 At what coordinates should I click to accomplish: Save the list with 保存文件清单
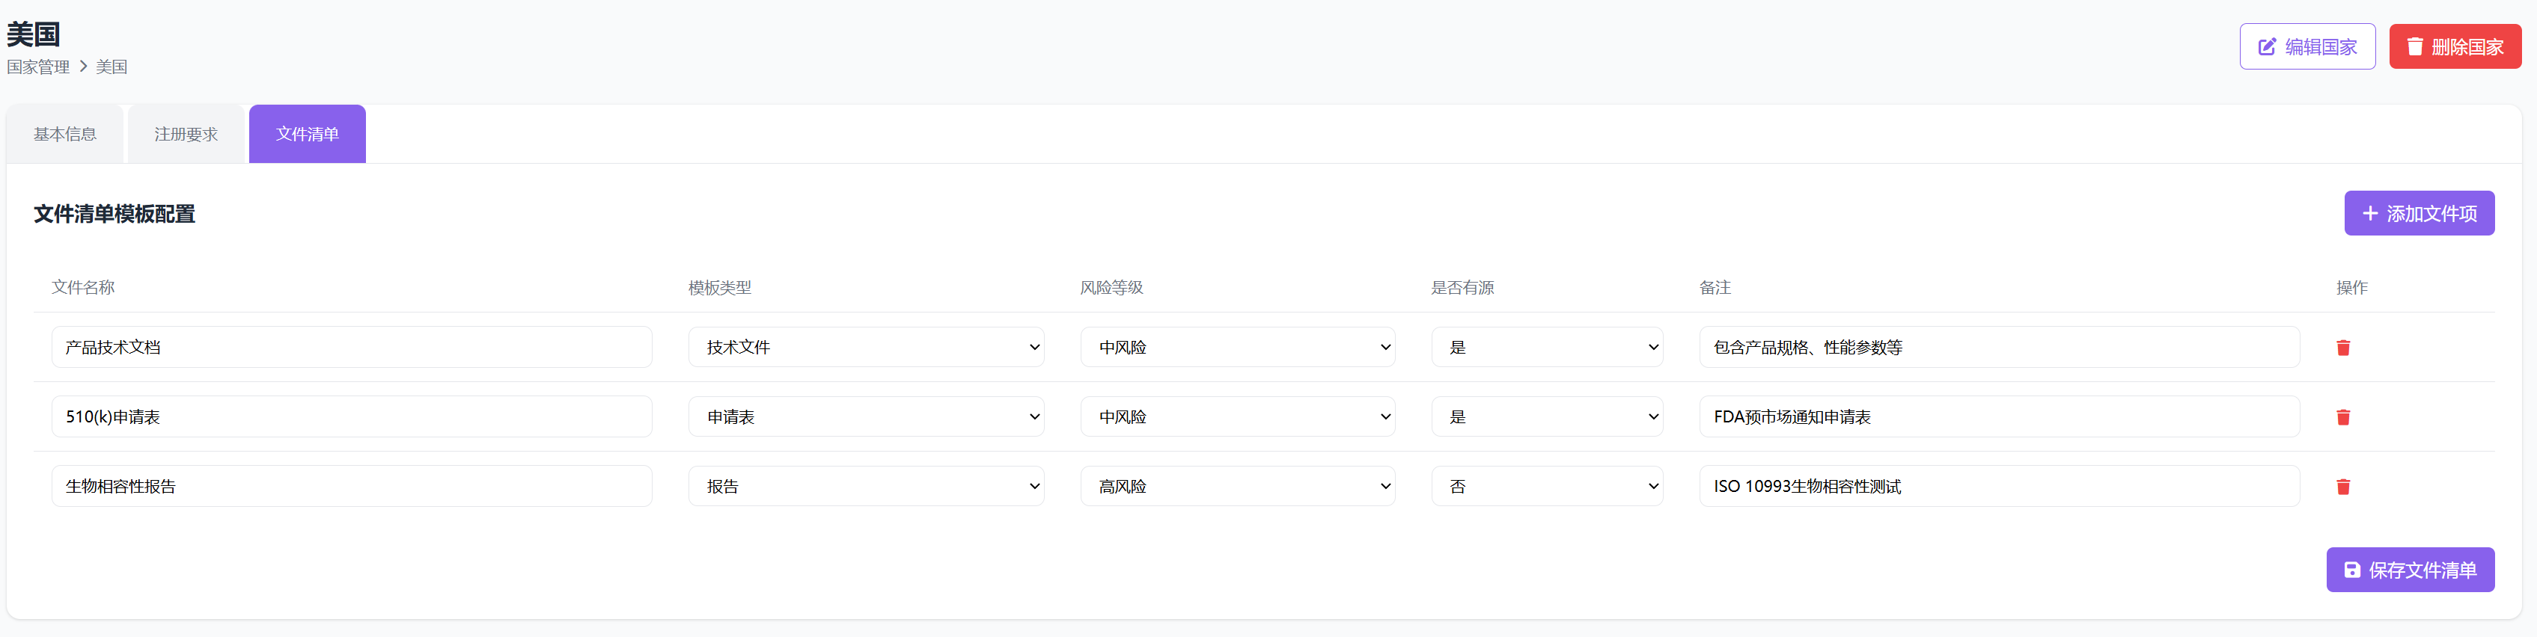pos(2409,570)
